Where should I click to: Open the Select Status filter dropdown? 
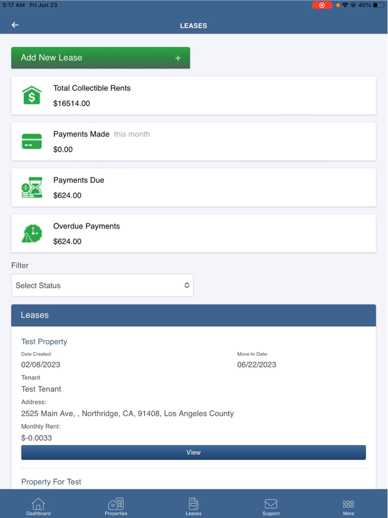point(102,285)
